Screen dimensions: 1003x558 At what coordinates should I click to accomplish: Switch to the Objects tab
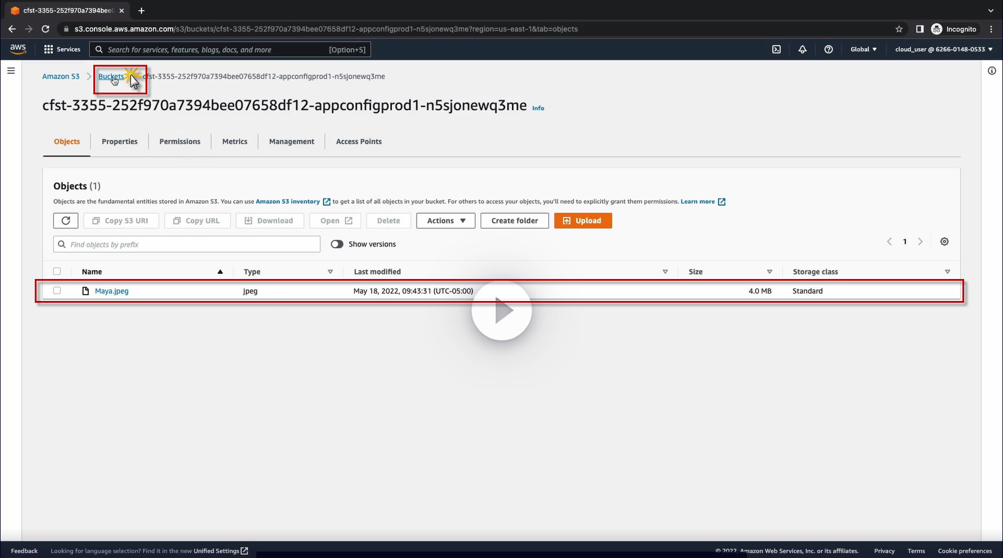click(x=67, y=142)
